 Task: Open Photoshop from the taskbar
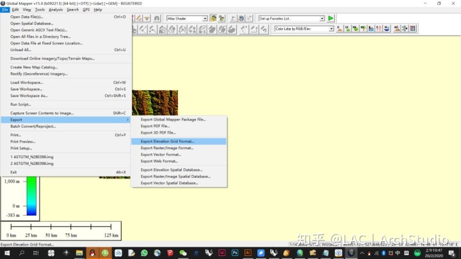[x=235, y=253]
